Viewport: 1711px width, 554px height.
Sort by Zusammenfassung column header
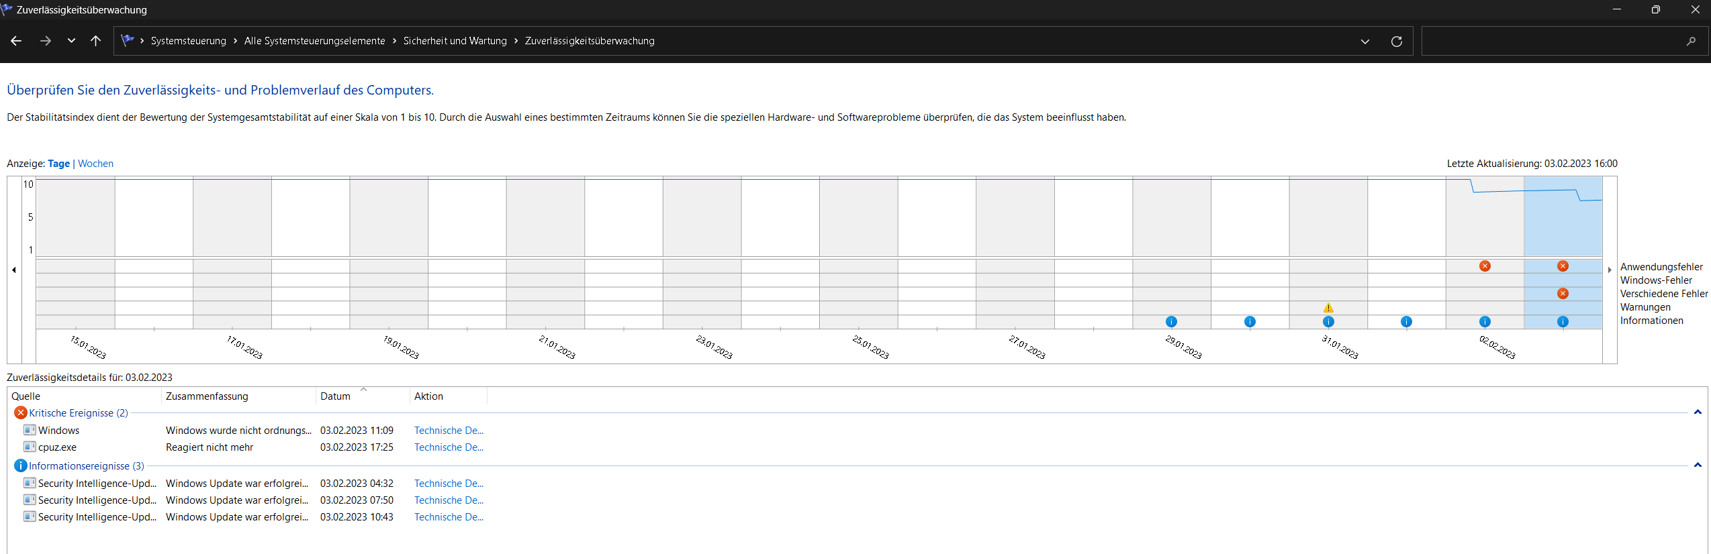[238, 396]
